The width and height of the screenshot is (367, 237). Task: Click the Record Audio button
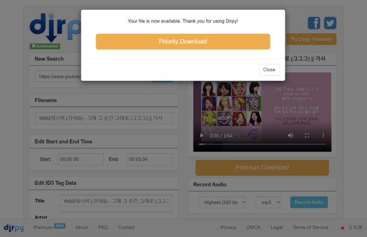(x=309, y=202)
